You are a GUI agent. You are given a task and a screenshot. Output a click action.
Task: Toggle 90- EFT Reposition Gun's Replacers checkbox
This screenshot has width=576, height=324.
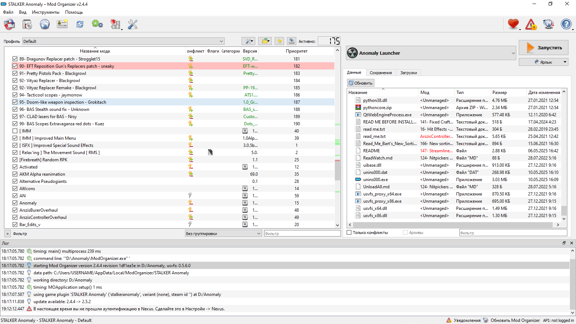click(x=15, y=66)
